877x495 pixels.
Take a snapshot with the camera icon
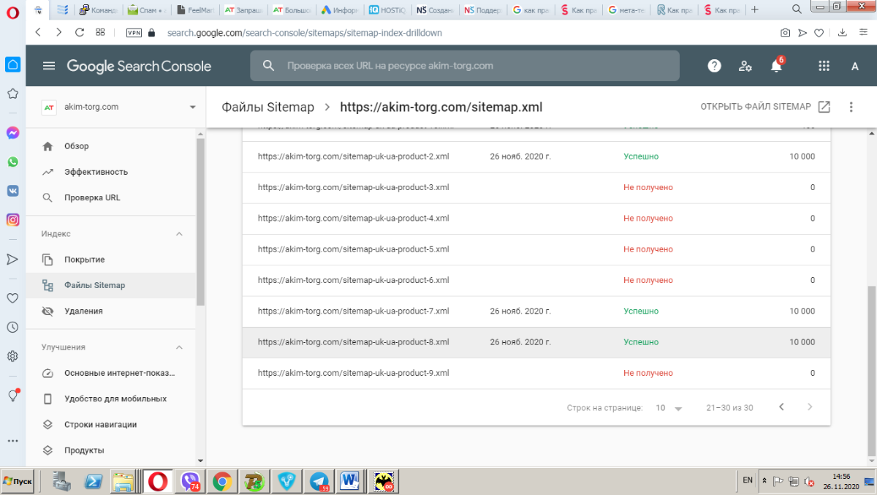click(785, 33)
